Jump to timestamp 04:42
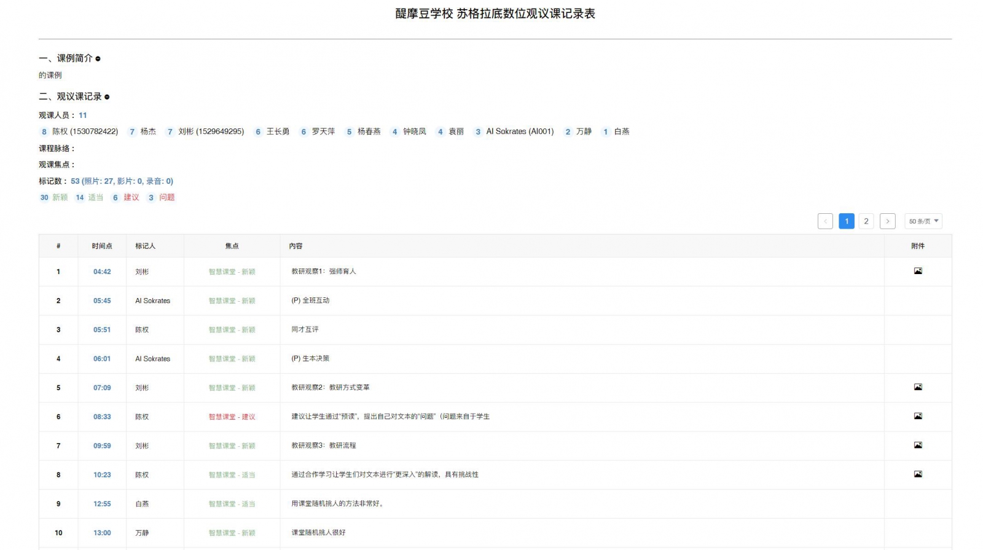 102,272
